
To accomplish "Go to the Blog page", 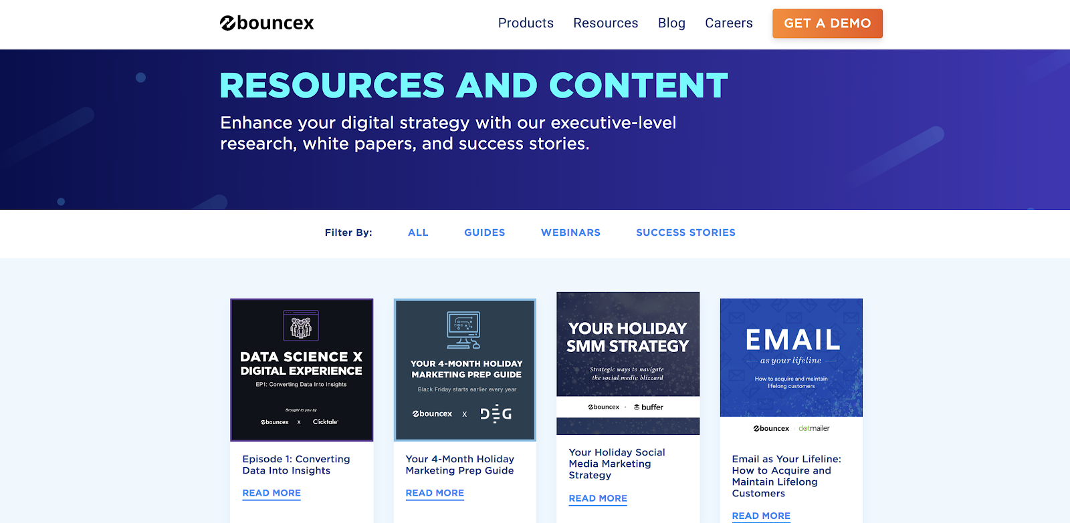I will 671,23.
